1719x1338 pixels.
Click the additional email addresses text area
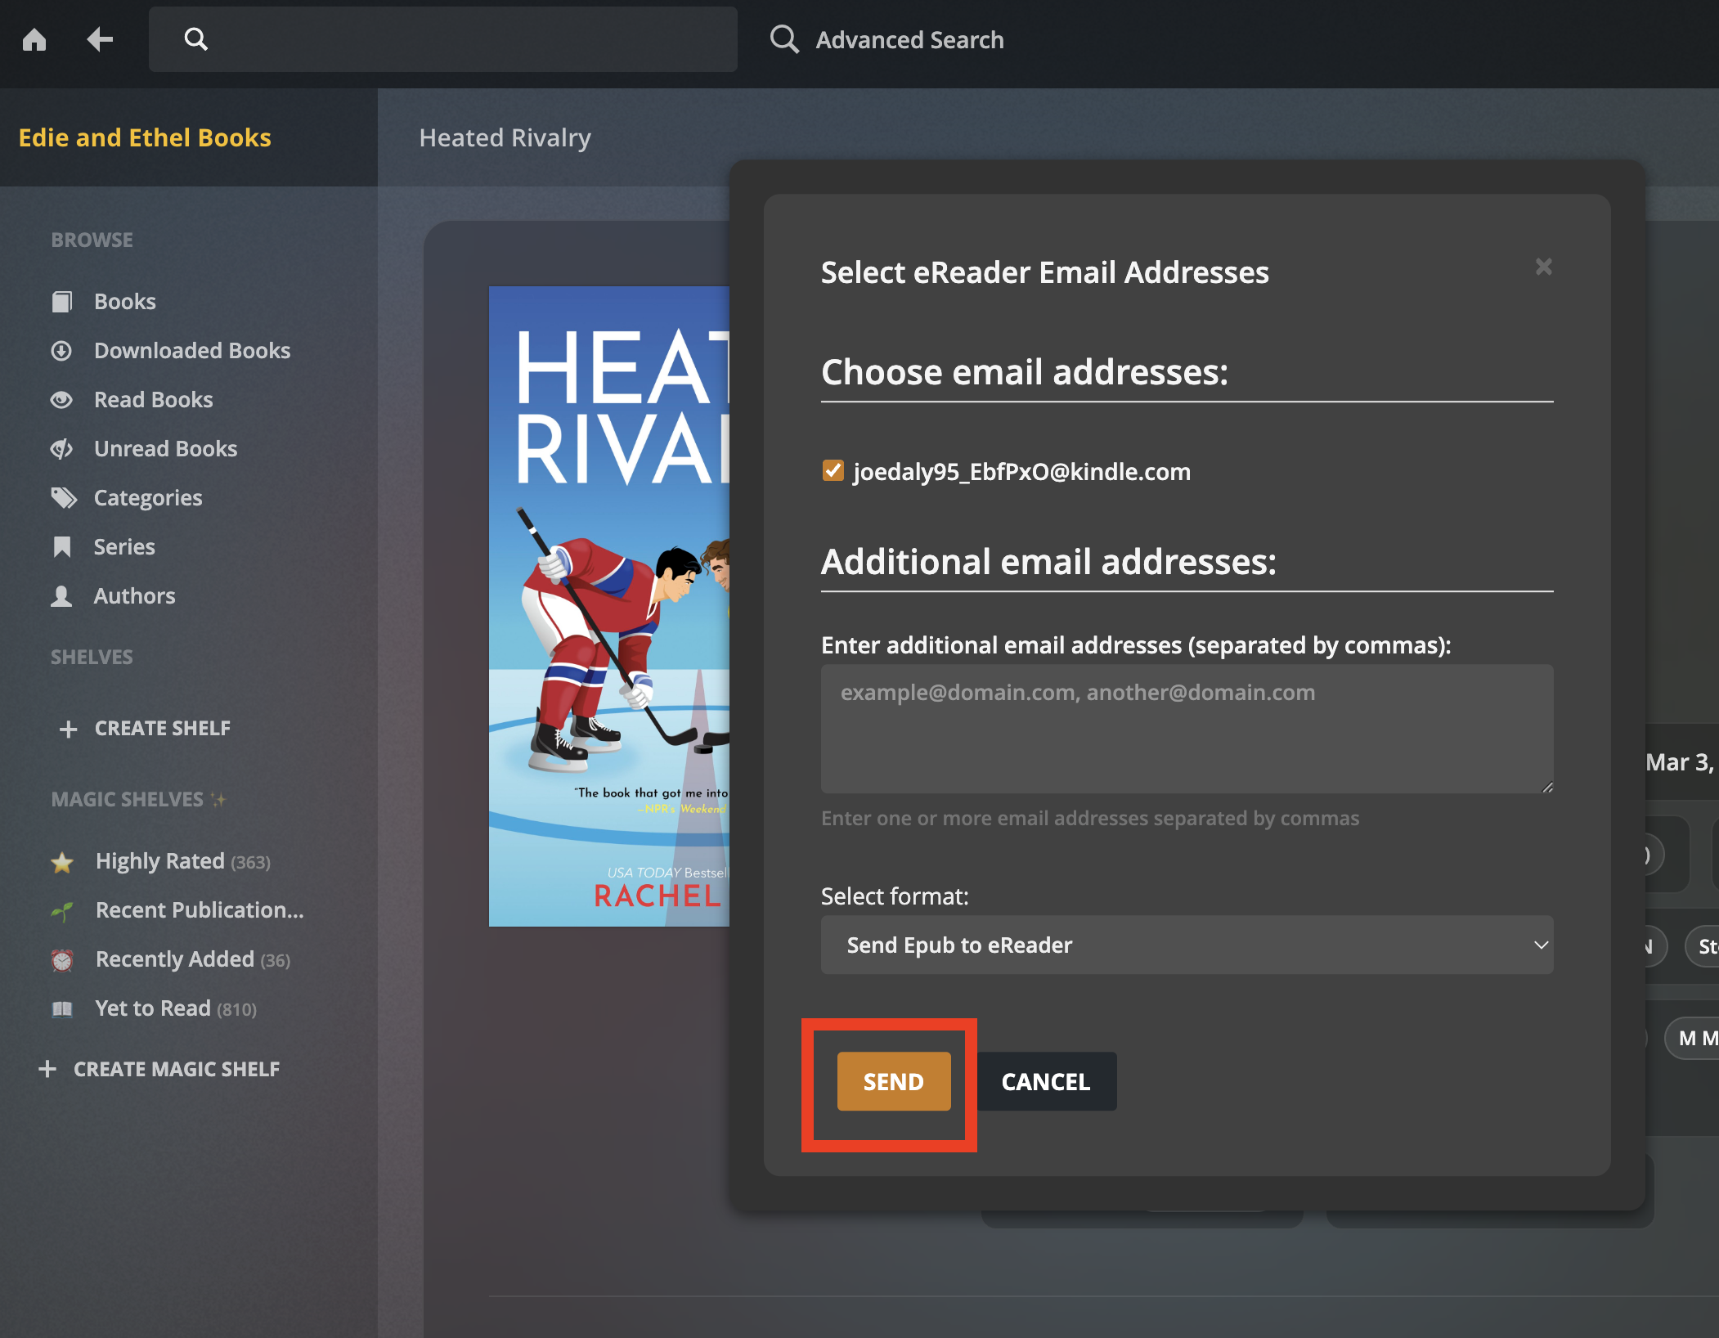click(1187, 729)
